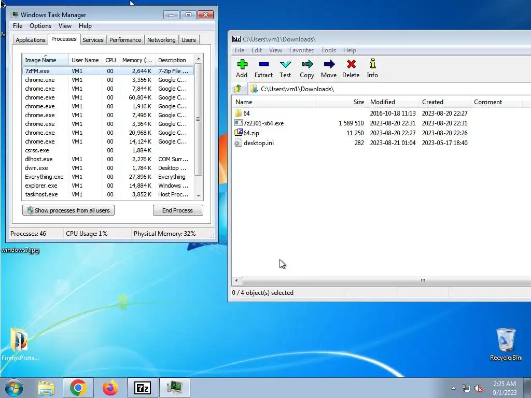
Task: Click the network tray icon
Action: (x=466, y=389)
